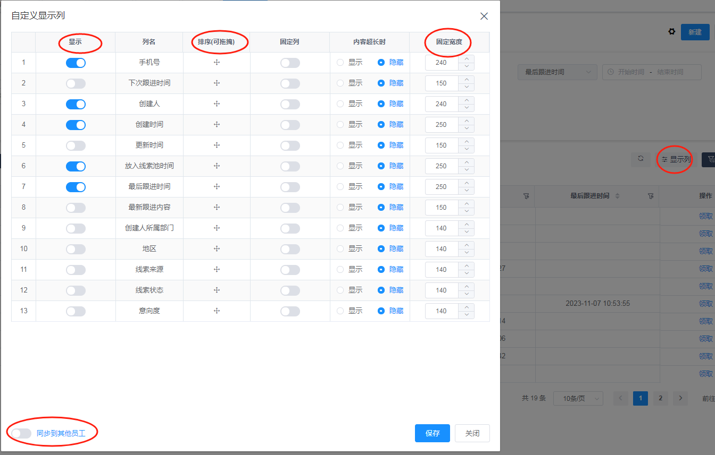
Task: Select 显示 radio for 线索来源 overflow content
Action: tap(340, 270)
